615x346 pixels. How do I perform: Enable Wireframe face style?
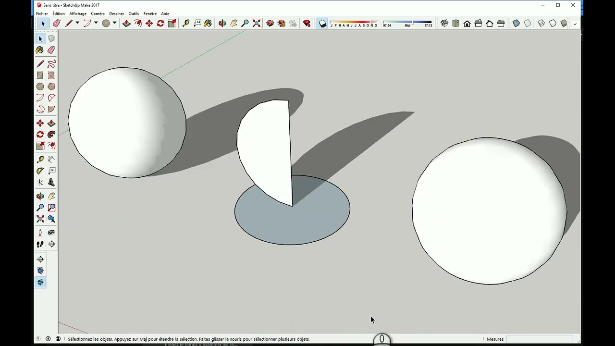click(541, 24)
